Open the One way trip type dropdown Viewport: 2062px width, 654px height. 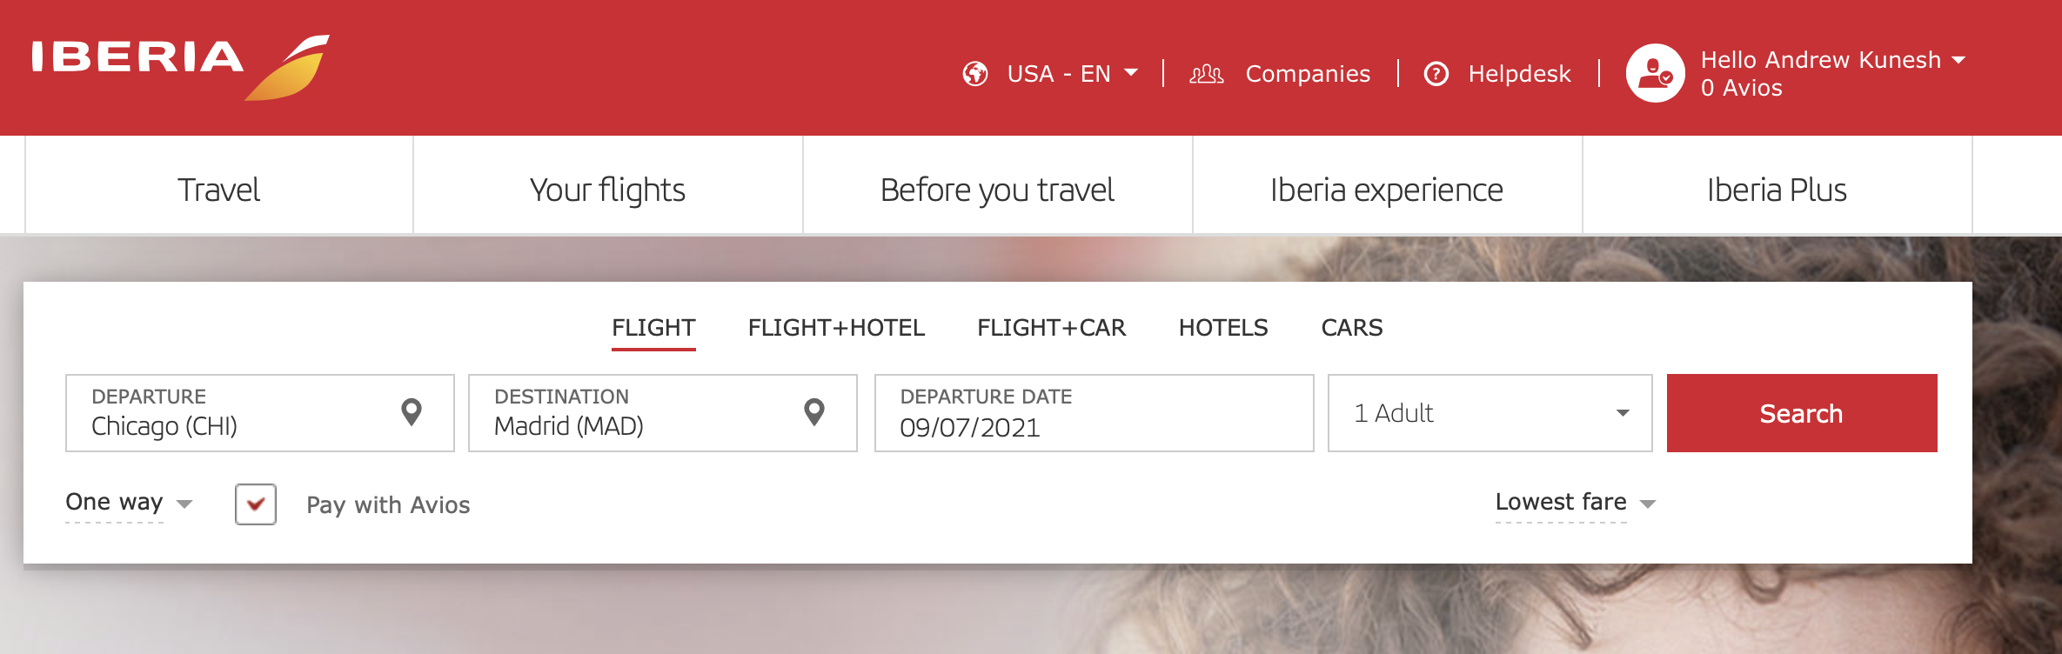click(x=127, y=502)
